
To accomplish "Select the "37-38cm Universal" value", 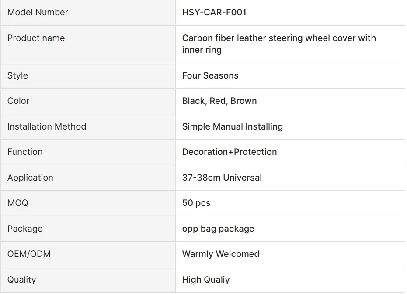I will click(222, 178).
